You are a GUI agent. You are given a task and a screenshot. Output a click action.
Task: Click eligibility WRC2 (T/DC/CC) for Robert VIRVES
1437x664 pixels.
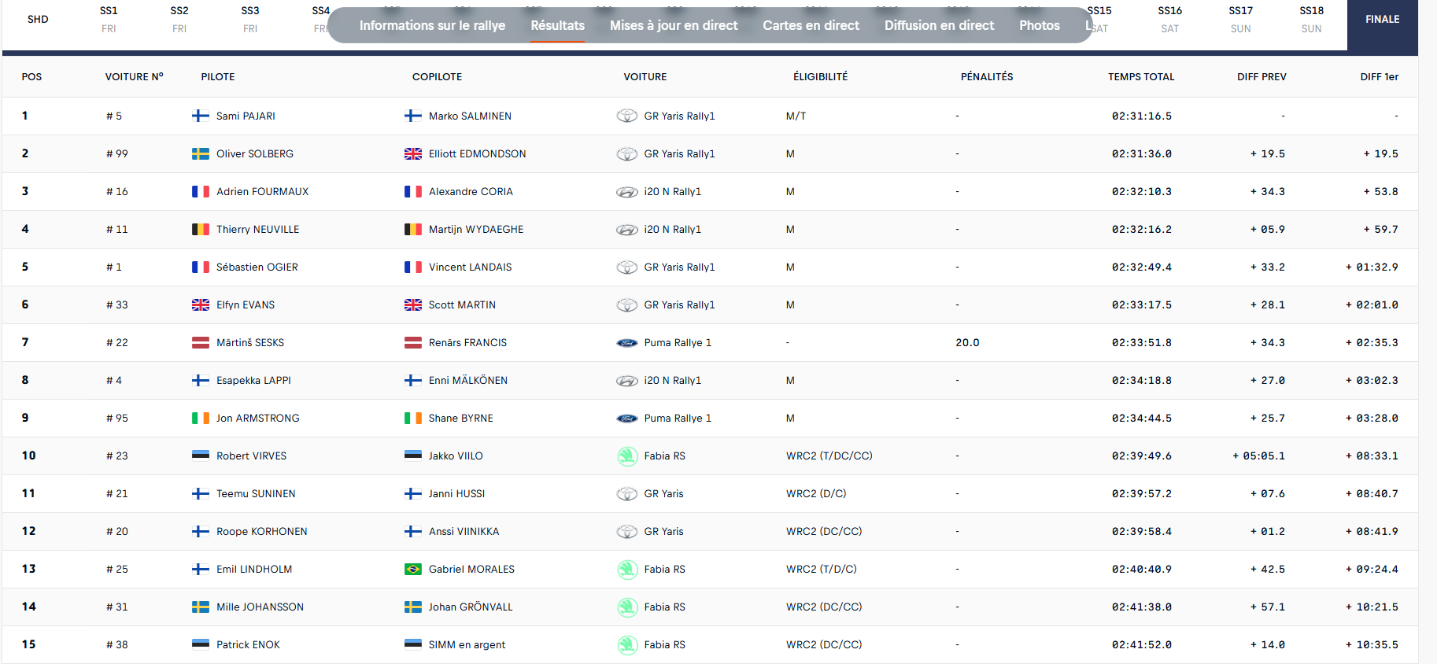point(829,456)
